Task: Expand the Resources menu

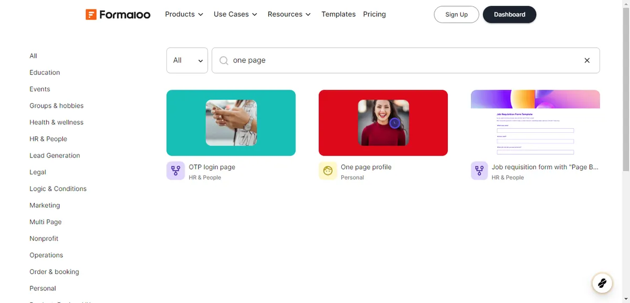Action: click(289, 14)
